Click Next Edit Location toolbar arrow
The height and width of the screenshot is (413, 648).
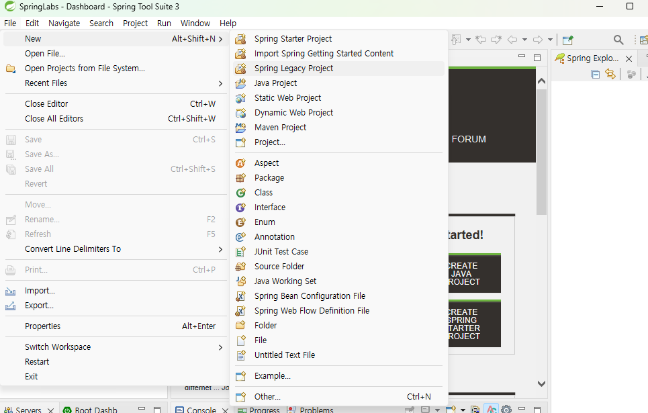click(496, 40)
